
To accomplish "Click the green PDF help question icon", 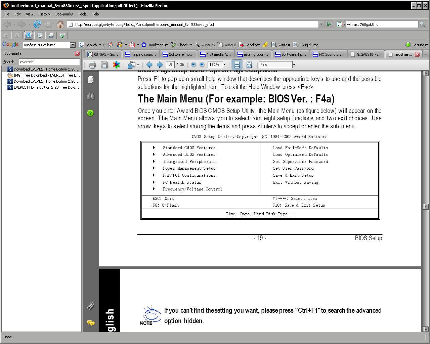I will tap(90, 113).
